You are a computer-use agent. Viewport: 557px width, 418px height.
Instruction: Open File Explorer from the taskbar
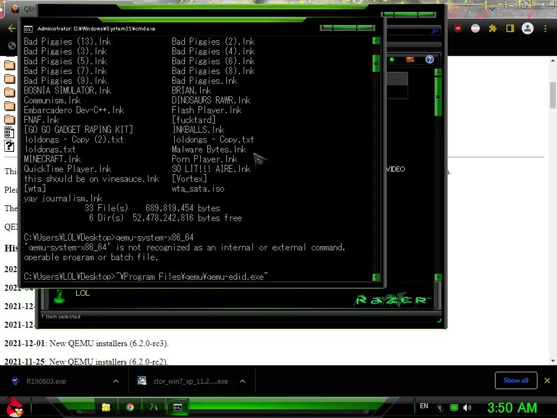(x=106, y=407)
